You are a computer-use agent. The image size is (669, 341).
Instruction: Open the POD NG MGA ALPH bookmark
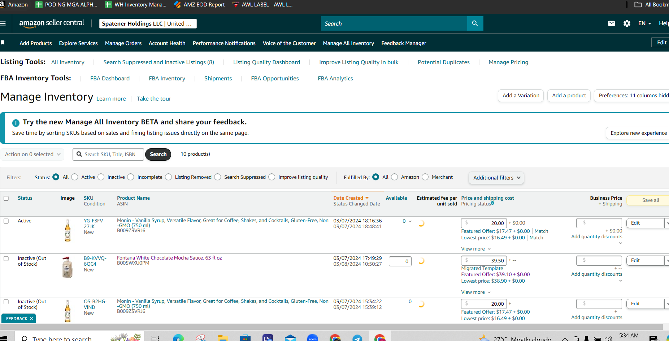tap(66, 5)
